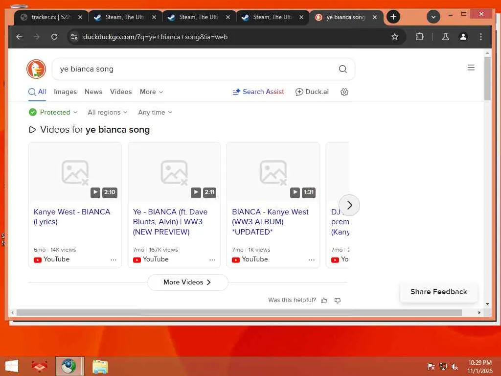Open options for Ye - BIANCA ft. Dave Blunts video
Viewport: 501px width, 376px height.
coord(212,259)
